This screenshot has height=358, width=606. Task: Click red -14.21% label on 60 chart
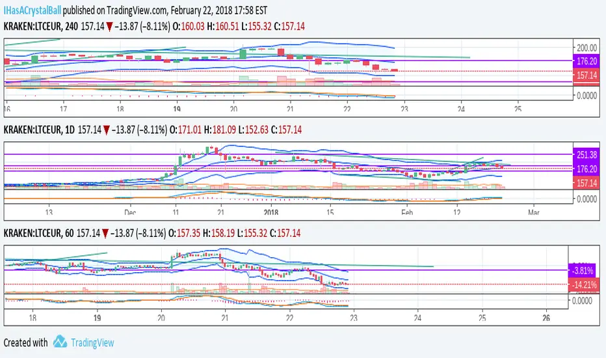(584, 285)
